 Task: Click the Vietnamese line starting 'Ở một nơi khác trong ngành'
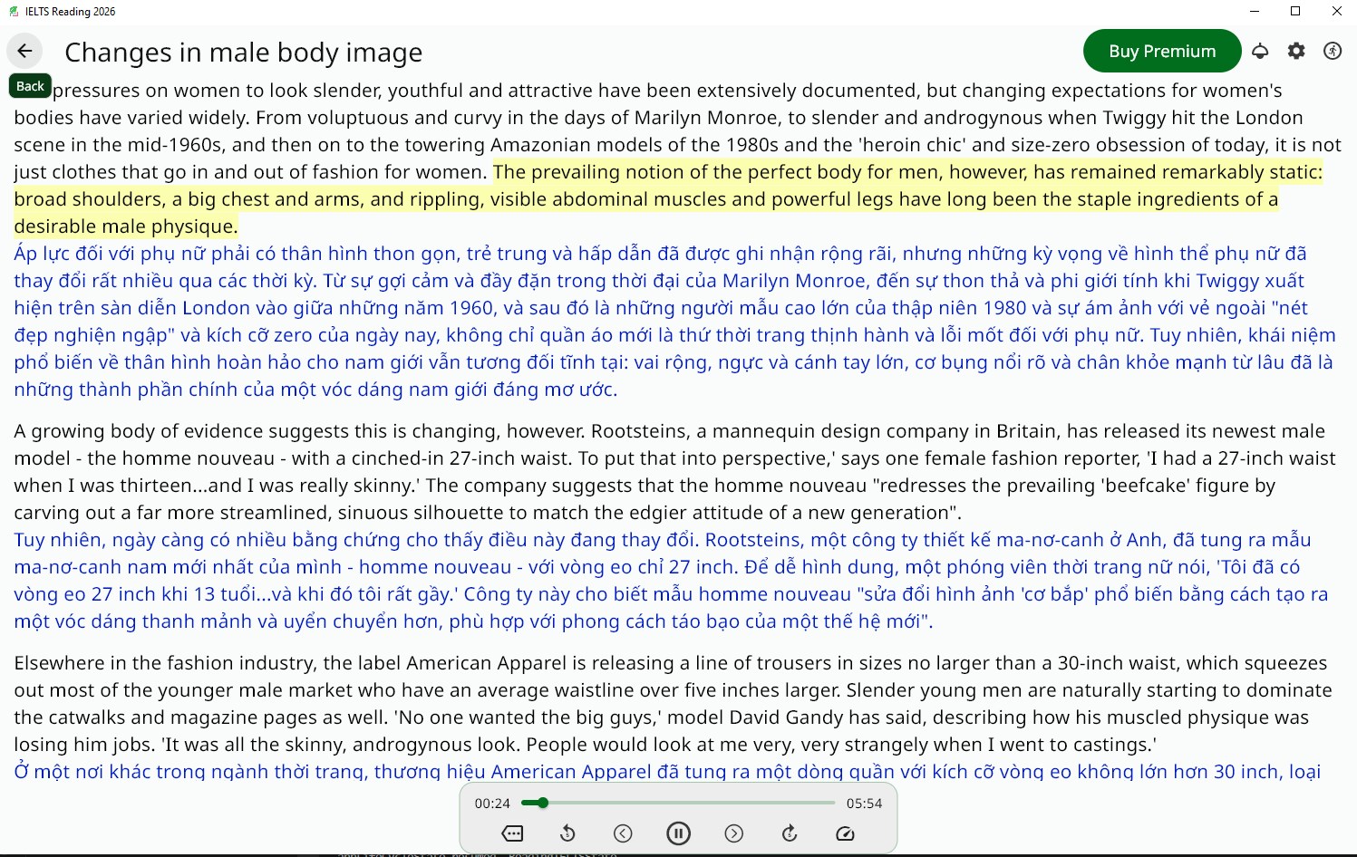[x=667, y=772]
